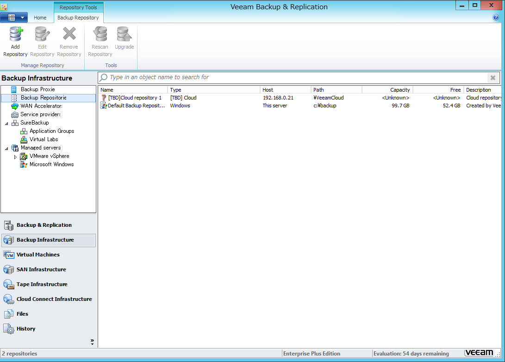Click the Edit Repository icon
The image size is (505, 362).
coord(42,34)
